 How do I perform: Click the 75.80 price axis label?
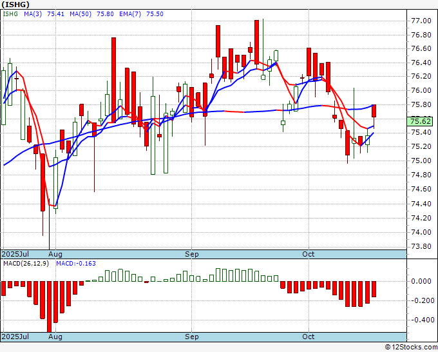tap(421, 105)
